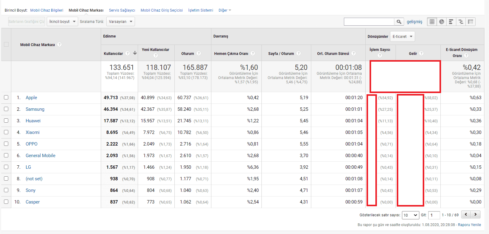489x234 pixels.
Task: Open the Samsung brand link
Action: (35, 109)
